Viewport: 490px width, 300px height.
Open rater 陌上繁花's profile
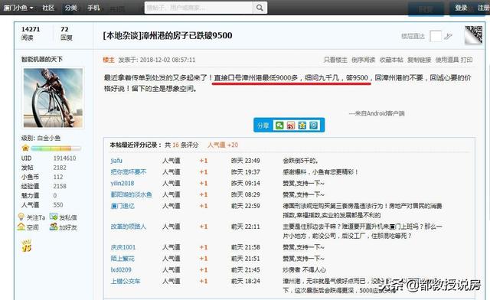pos(122,259)
